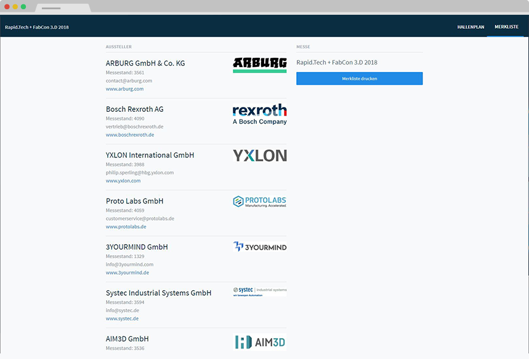Select the browser tab
Viewport: 529px width, 359px height.
62,8
